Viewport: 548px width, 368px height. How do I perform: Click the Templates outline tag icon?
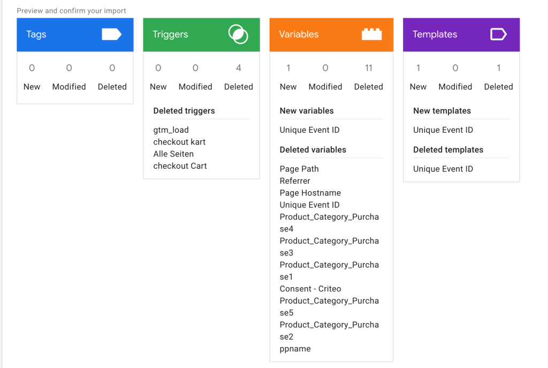[x=498, y=34]
